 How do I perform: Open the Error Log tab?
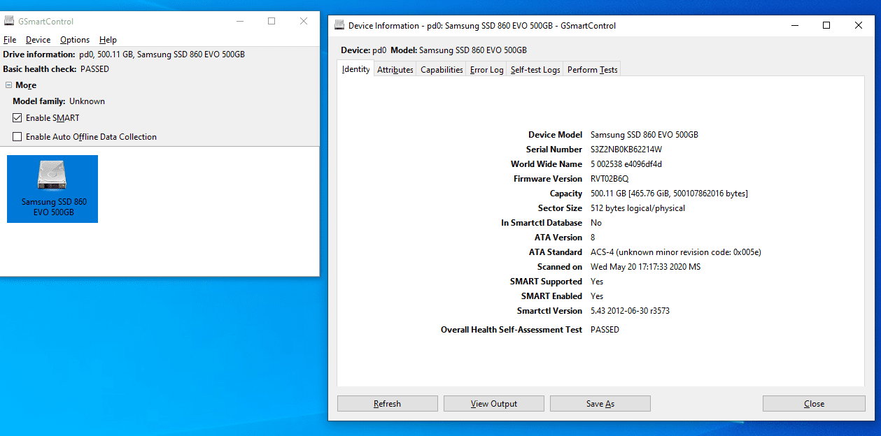[486, 70]
